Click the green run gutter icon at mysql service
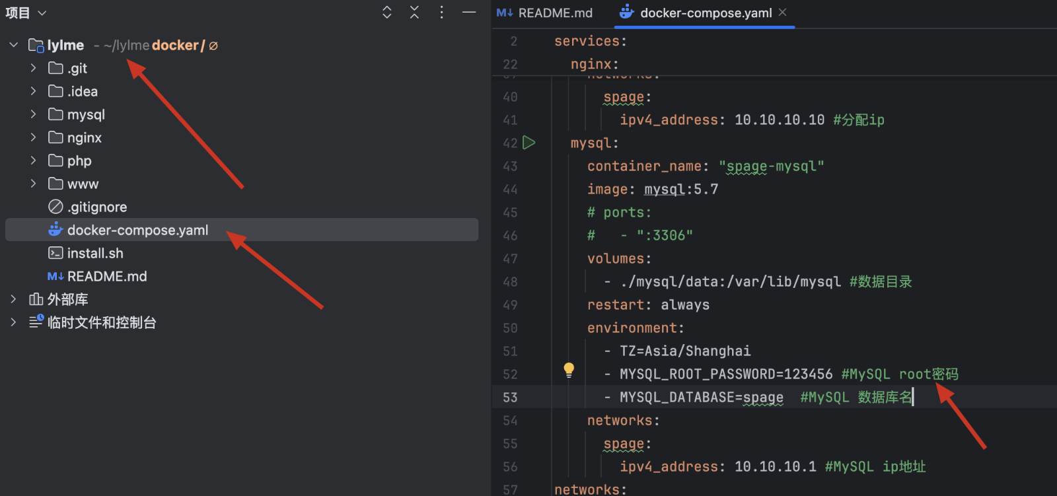Image resolution: width=1057 pixels, height=496 pixels. point(529,143)
